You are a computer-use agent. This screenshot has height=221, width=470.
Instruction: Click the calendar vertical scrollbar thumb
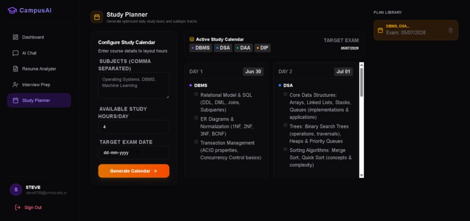pos(362,82)
